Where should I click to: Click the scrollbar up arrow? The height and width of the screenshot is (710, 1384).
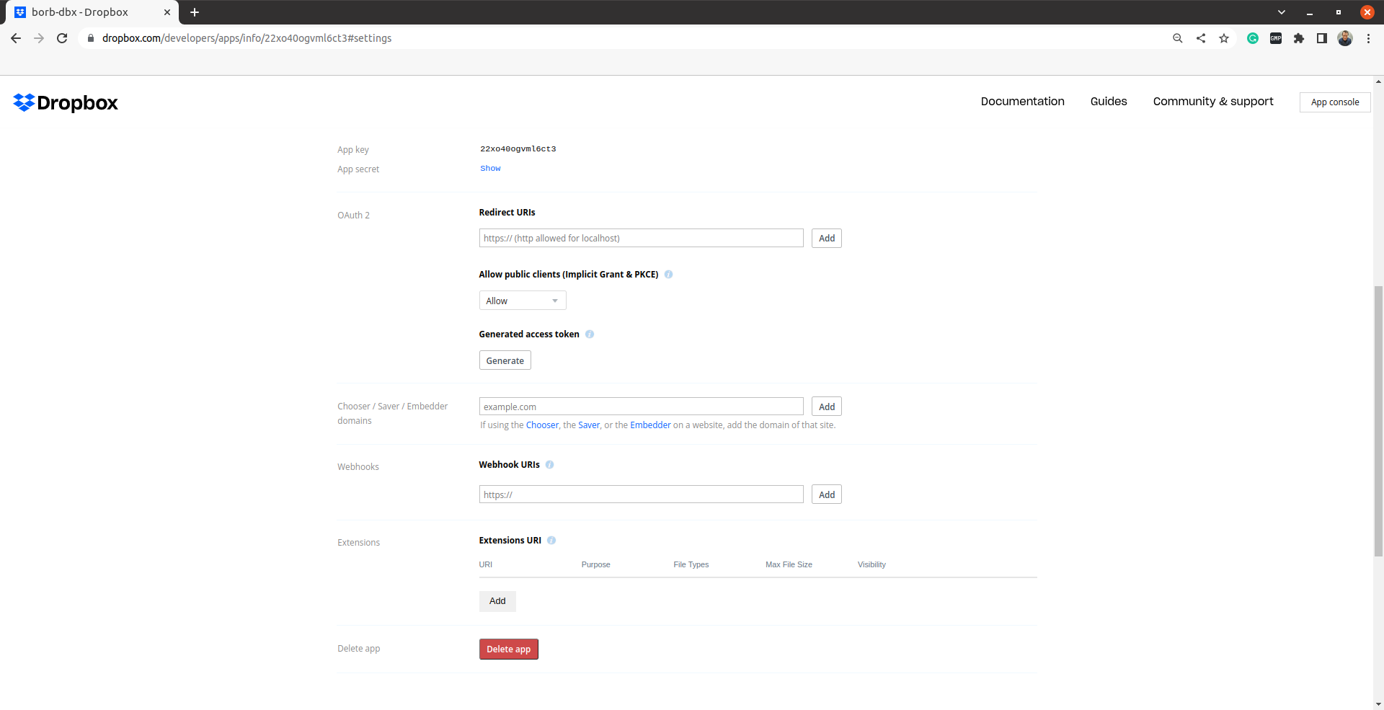point(1378,81)
